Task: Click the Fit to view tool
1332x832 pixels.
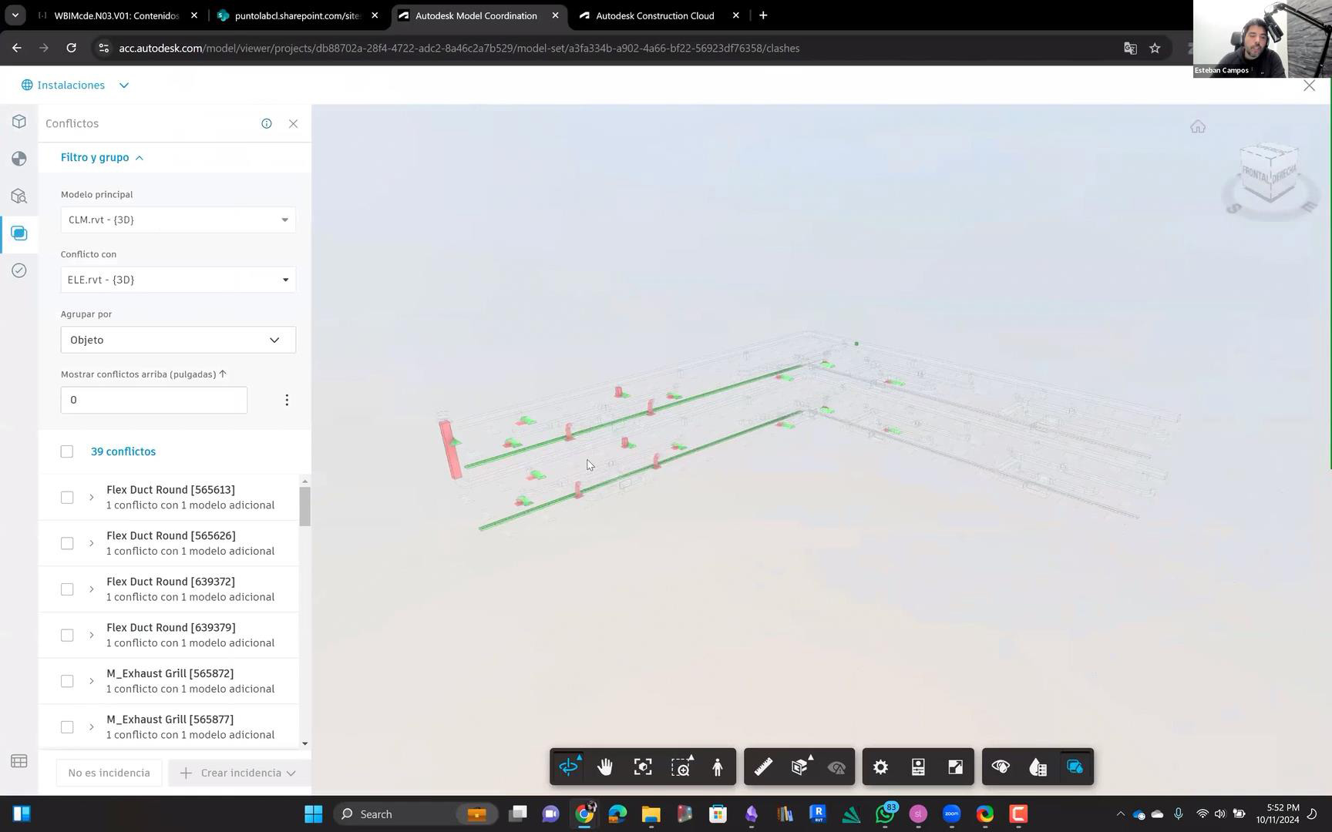Action: 643,767
